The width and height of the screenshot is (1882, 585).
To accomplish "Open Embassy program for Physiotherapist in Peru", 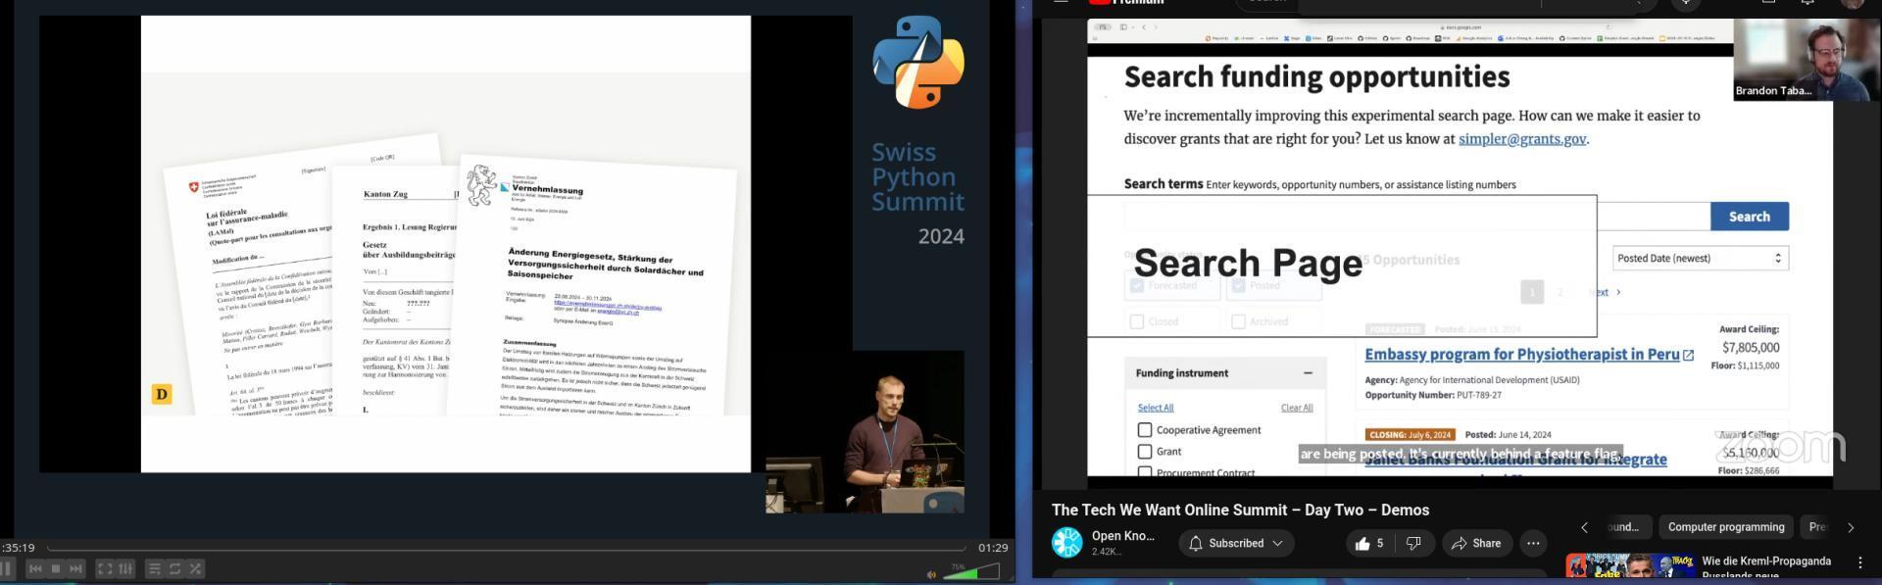I will pos(1521,354).
